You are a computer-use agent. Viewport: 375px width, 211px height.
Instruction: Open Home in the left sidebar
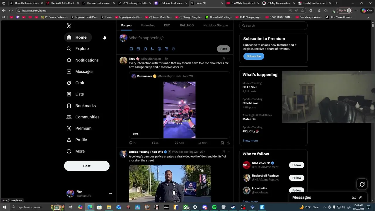(78, 37)
